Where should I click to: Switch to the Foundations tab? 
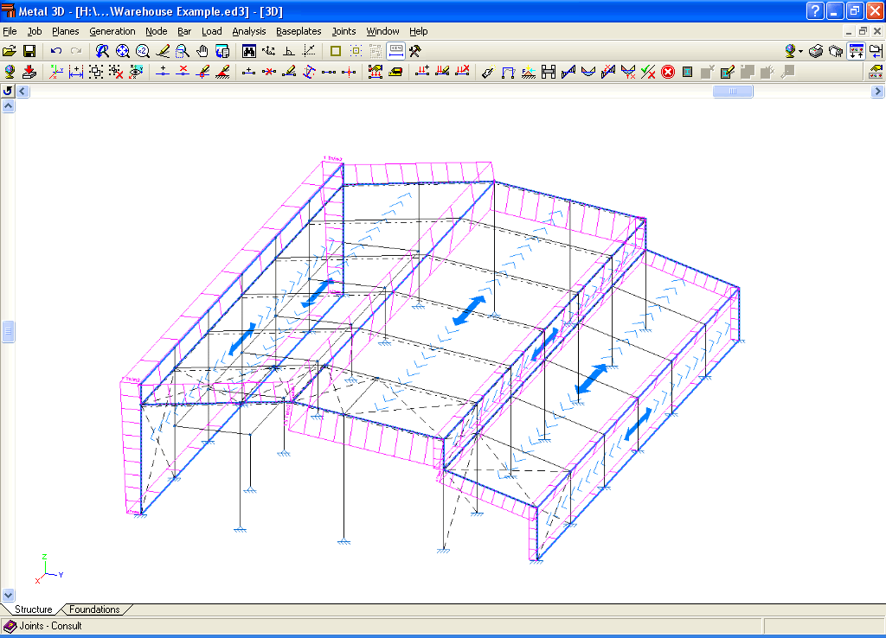[94, 609]
